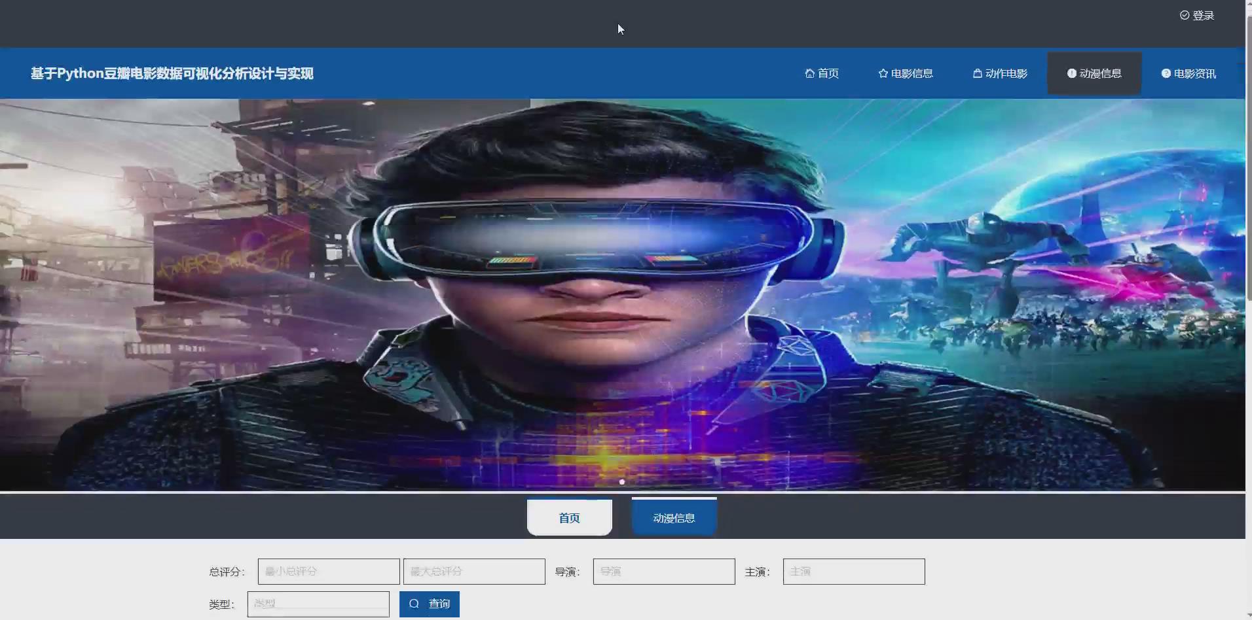Select the carousel dot indicator

[622, 481]
